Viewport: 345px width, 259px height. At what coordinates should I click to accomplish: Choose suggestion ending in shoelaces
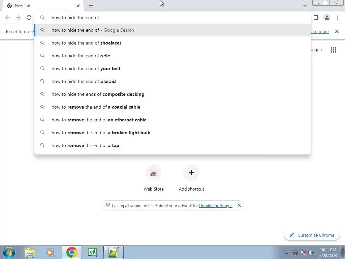(x=172, y=43)
